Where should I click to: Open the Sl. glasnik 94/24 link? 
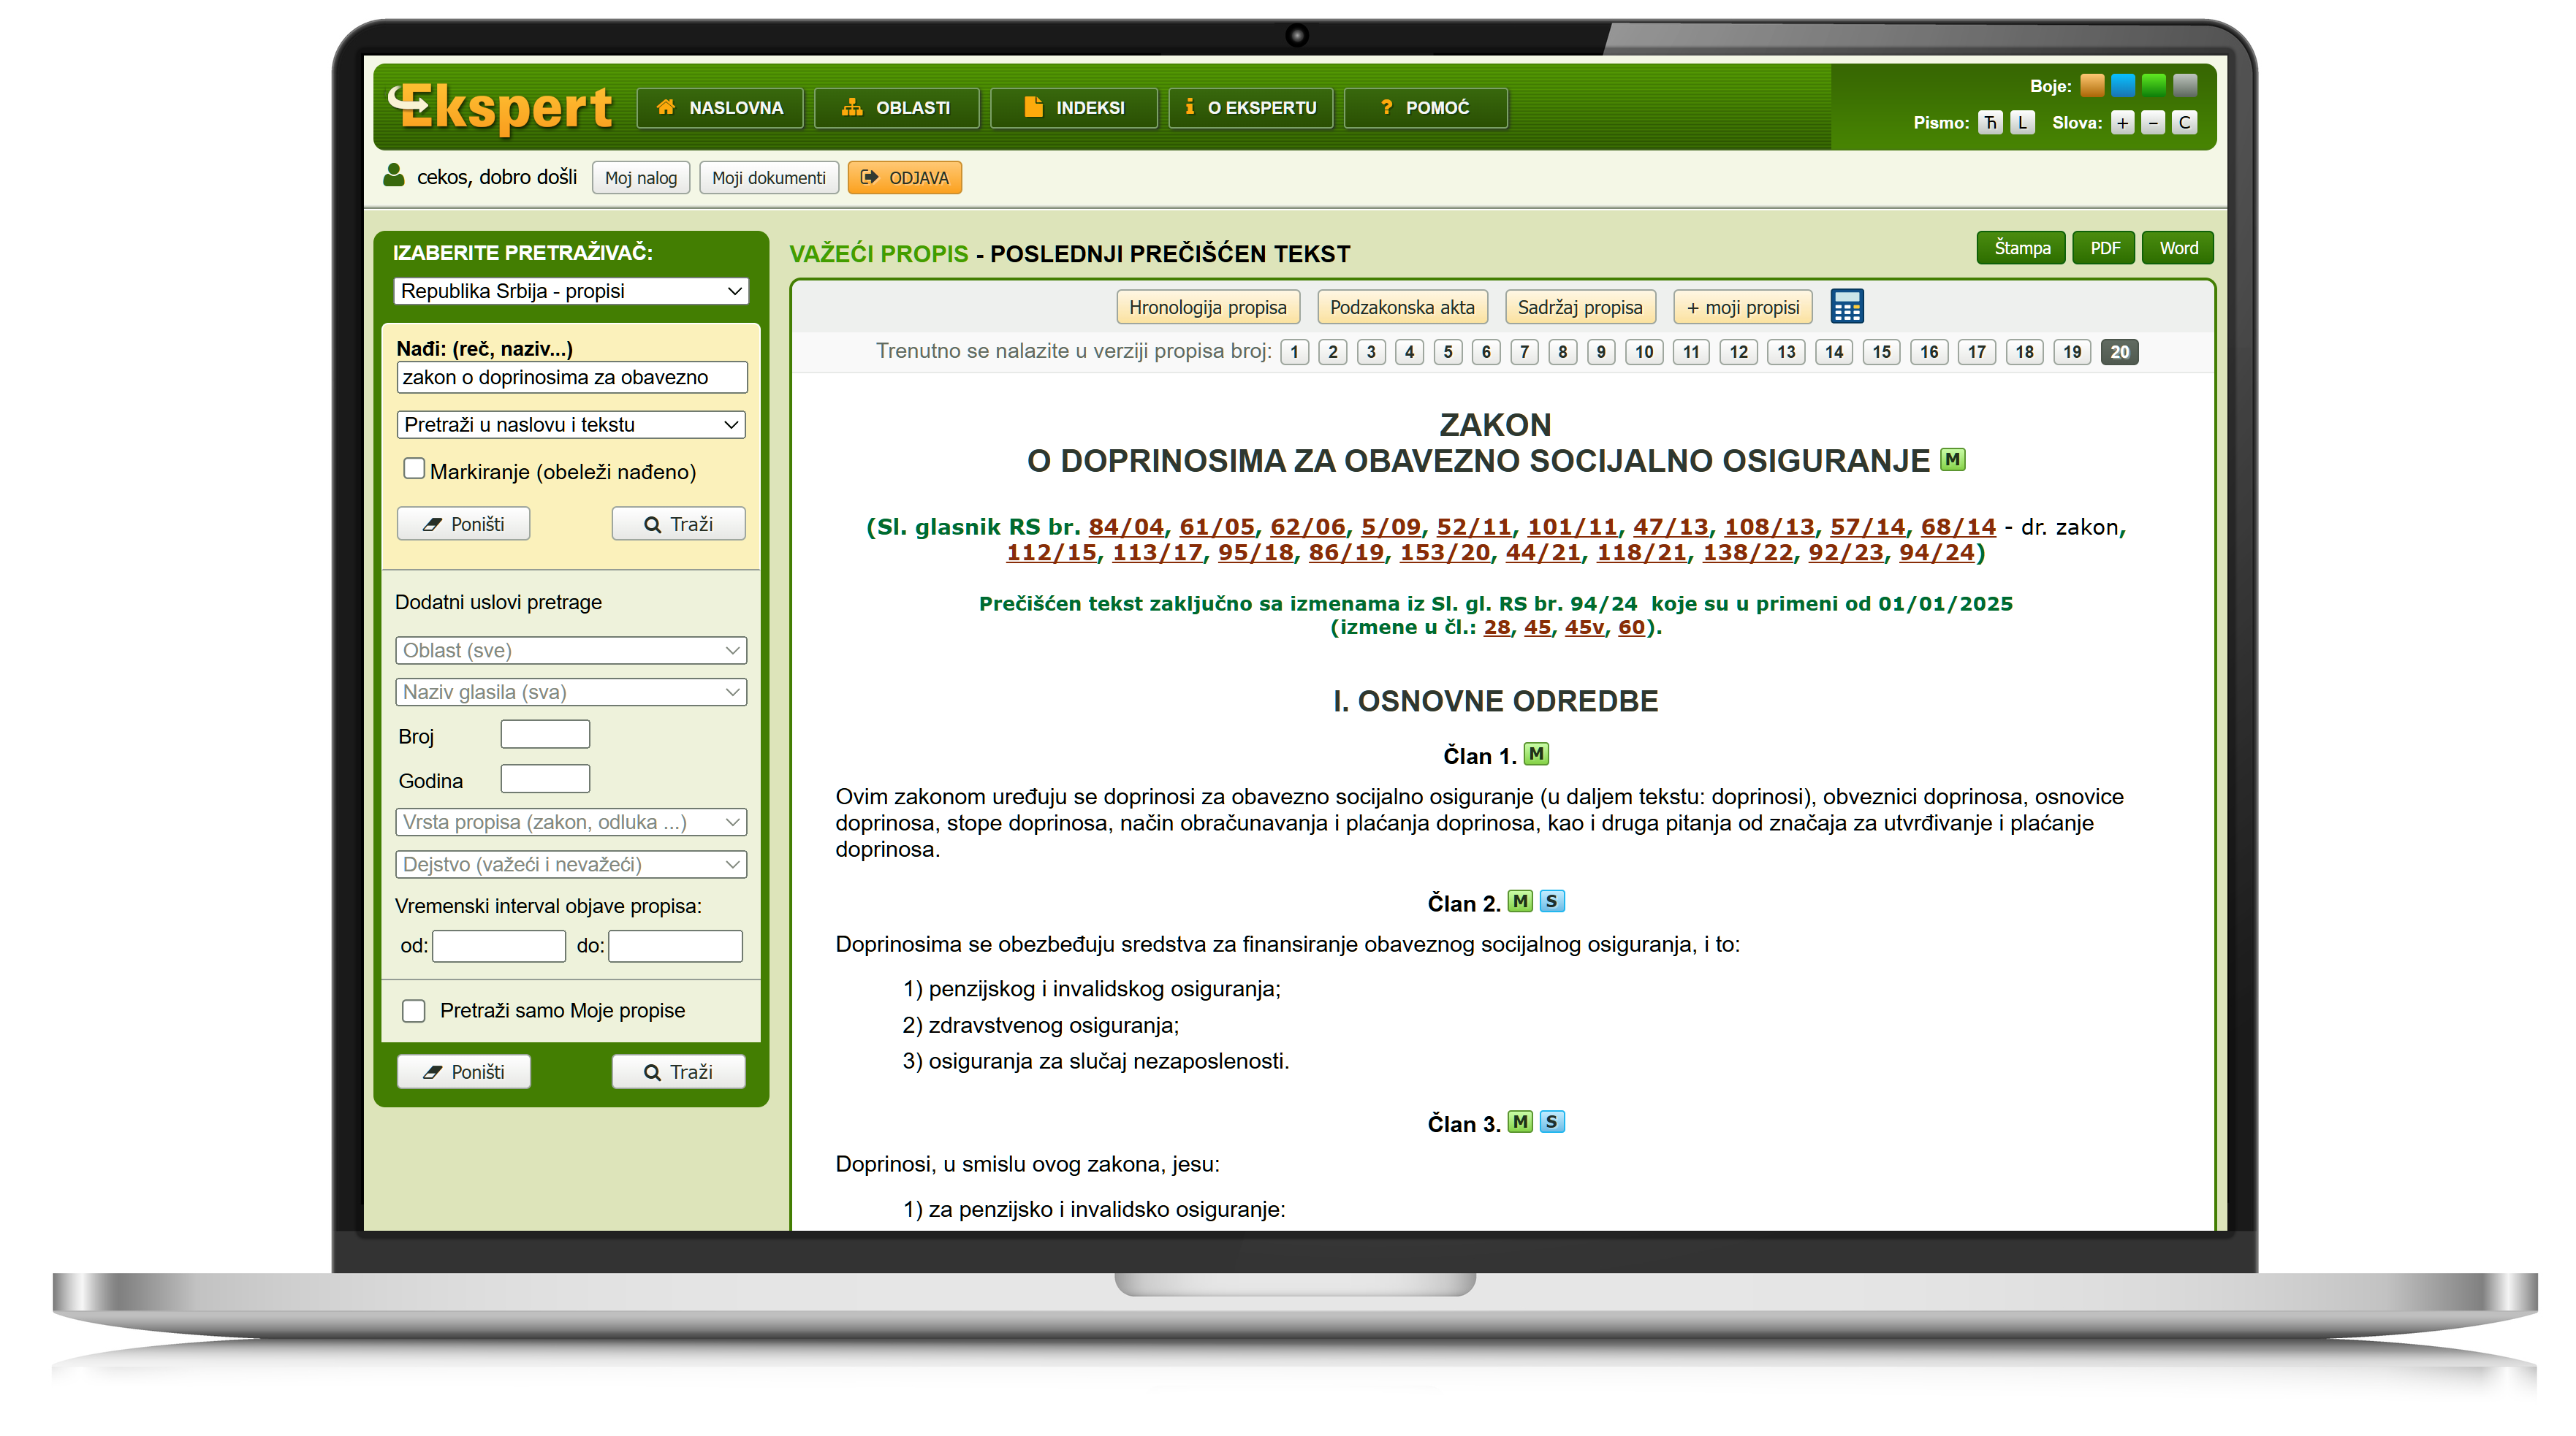(x=1937, y=553)
